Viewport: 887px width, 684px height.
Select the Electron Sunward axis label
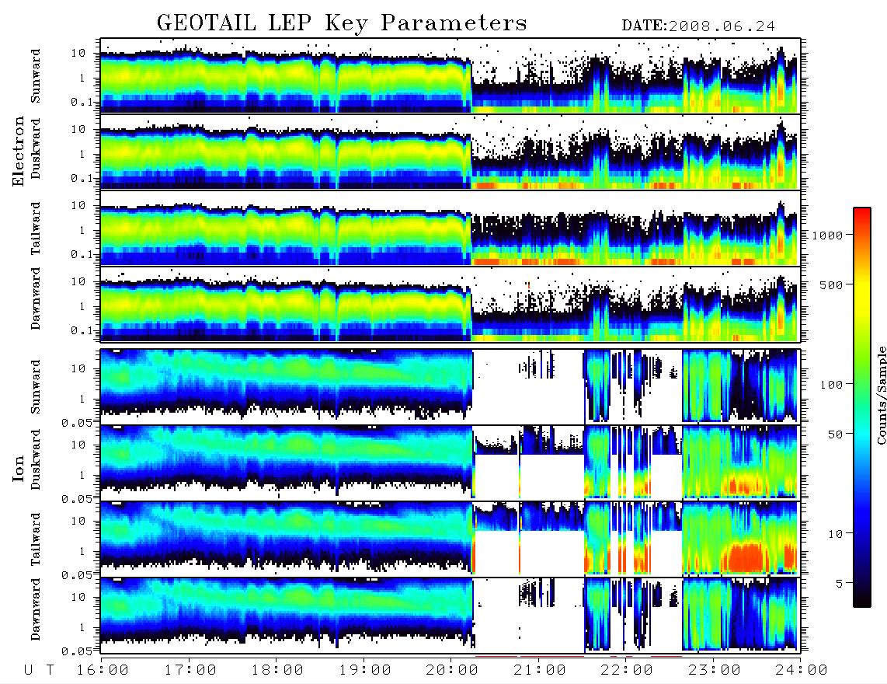[x=36, y=76]
